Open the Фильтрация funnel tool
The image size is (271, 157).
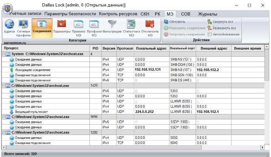112,26
